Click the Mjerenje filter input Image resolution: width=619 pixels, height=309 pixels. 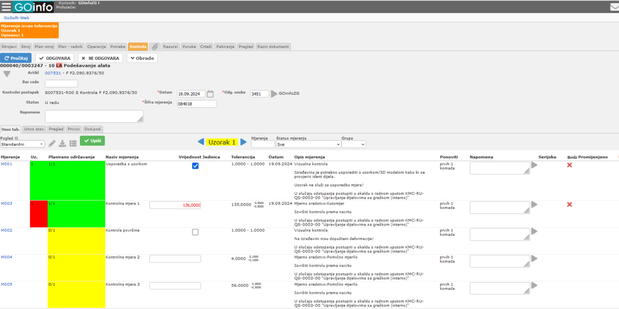click(x=263, y=145)
